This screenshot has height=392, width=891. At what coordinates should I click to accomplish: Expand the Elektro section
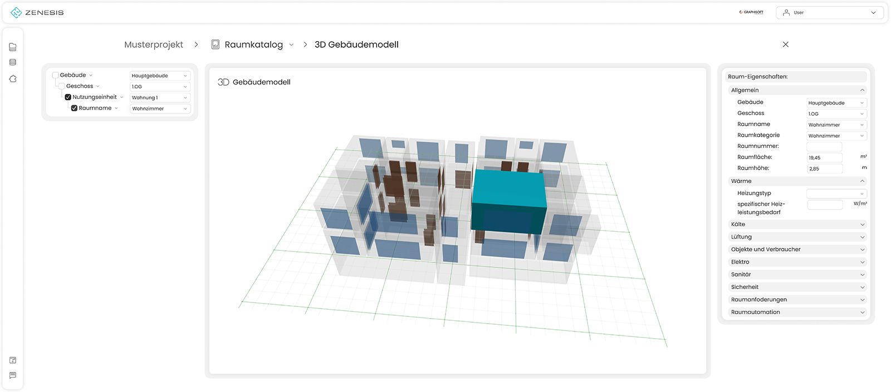coord(797,262)
